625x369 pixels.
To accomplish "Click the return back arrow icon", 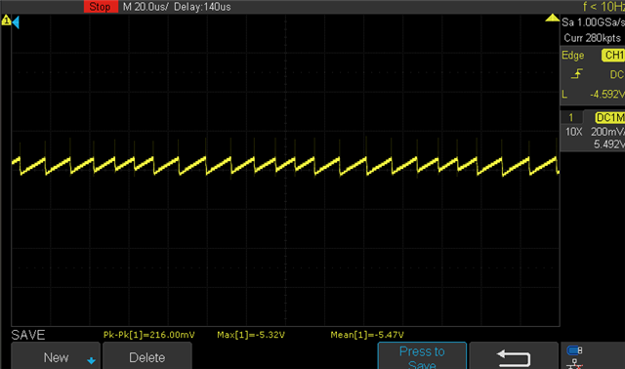I will tap(514, 358).
